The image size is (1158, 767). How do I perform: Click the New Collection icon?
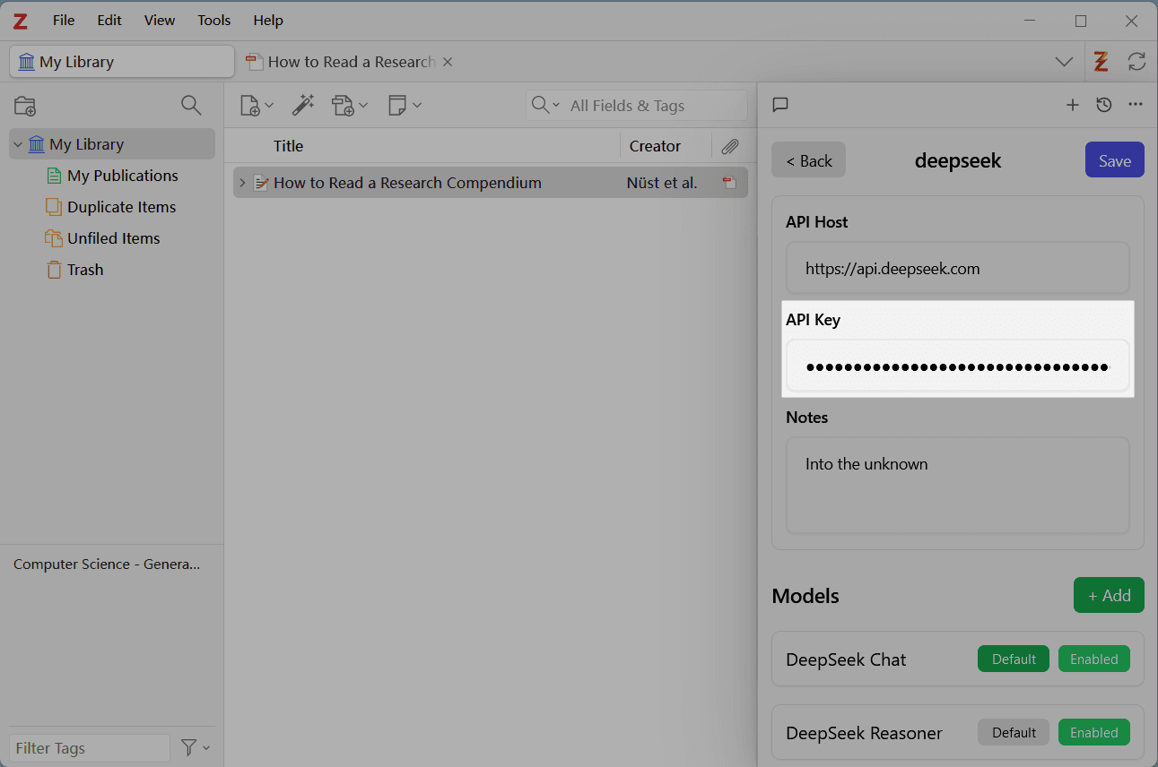[25, 106]
